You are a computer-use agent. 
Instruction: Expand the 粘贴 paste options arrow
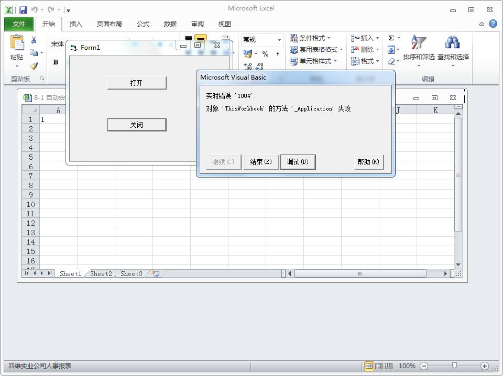click(x=17, y=67)
